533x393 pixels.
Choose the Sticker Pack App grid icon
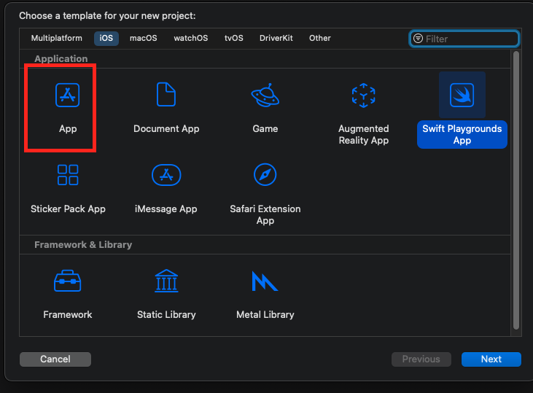click(68, 175)
